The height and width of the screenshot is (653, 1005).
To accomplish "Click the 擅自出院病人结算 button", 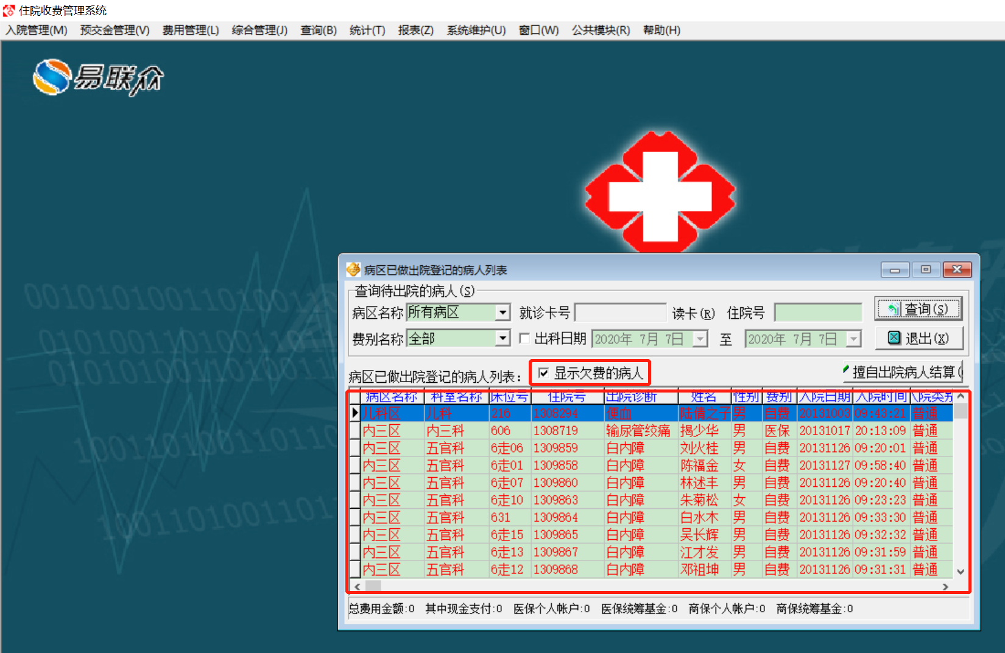I will (903, 372).
